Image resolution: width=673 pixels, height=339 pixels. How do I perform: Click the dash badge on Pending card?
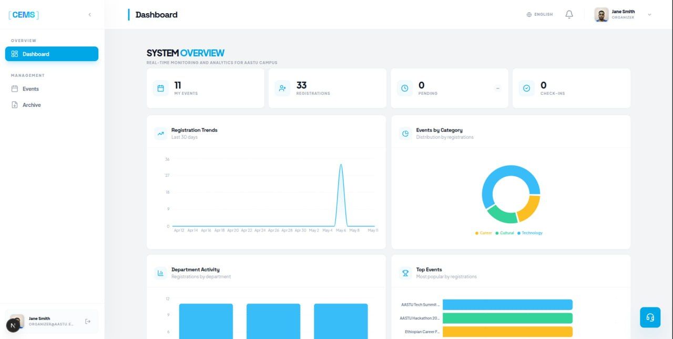[497, 88]
